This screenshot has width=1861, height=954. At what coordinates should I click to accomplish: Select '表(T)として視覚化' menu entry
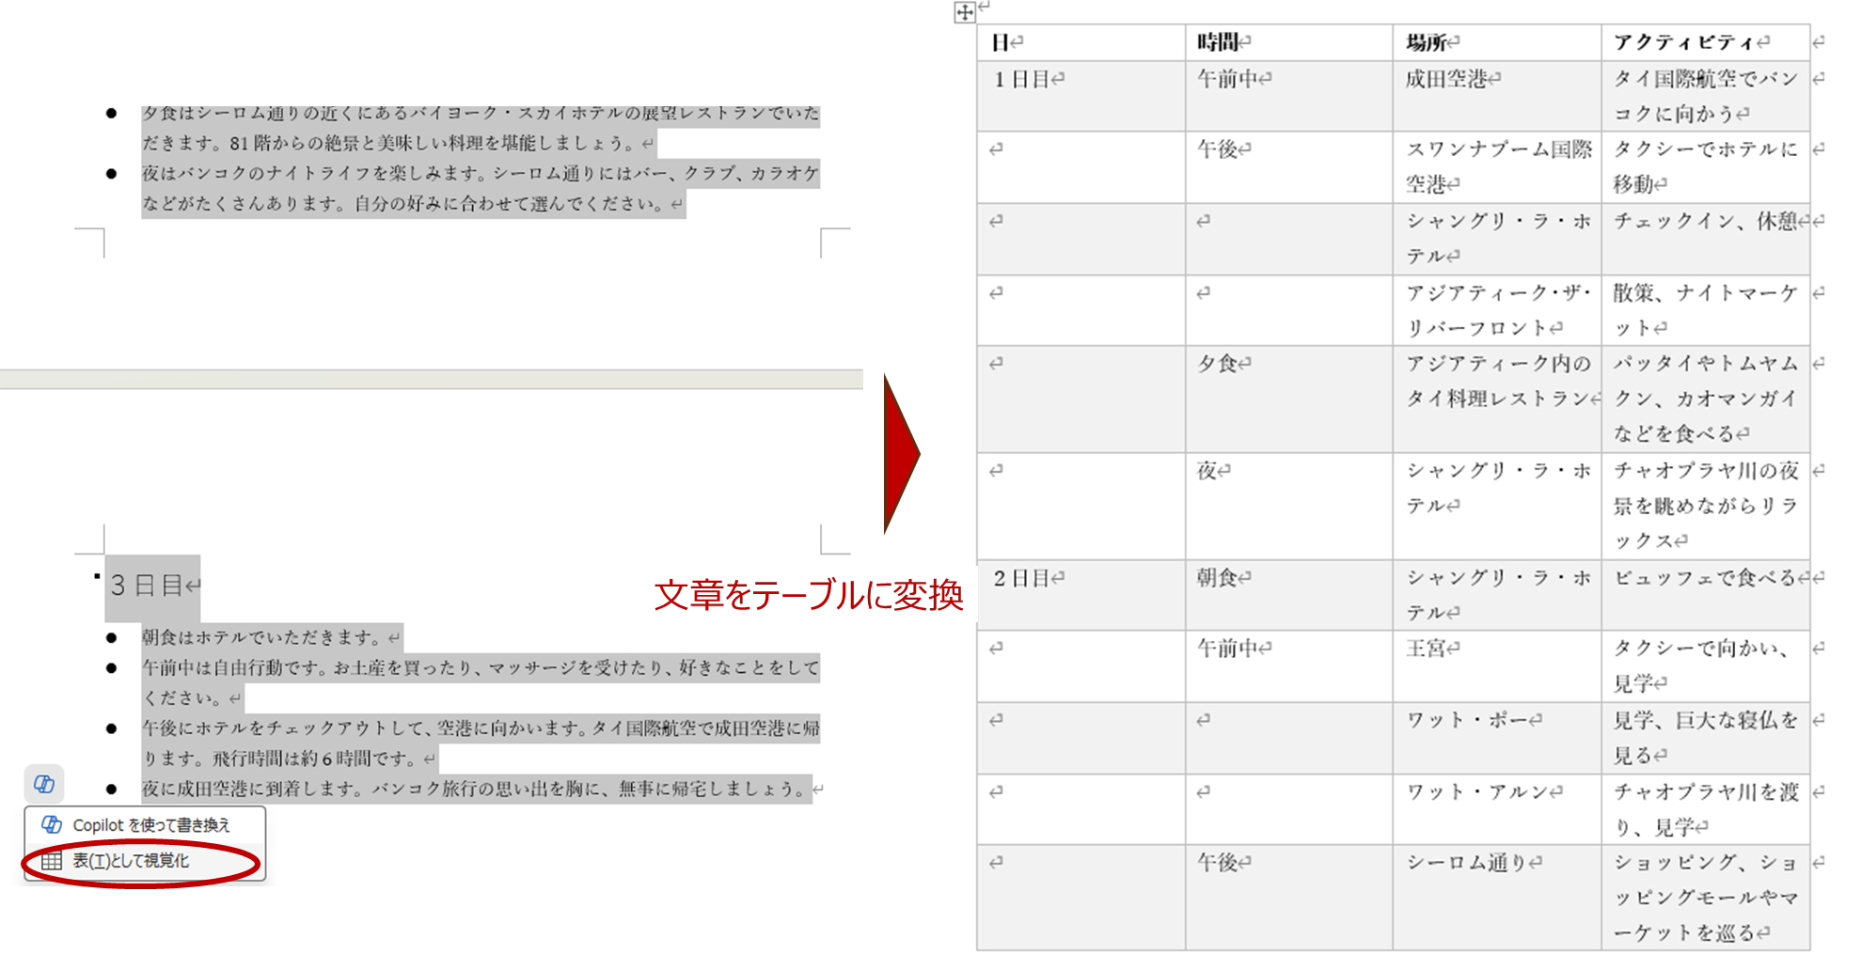point(145,861)
